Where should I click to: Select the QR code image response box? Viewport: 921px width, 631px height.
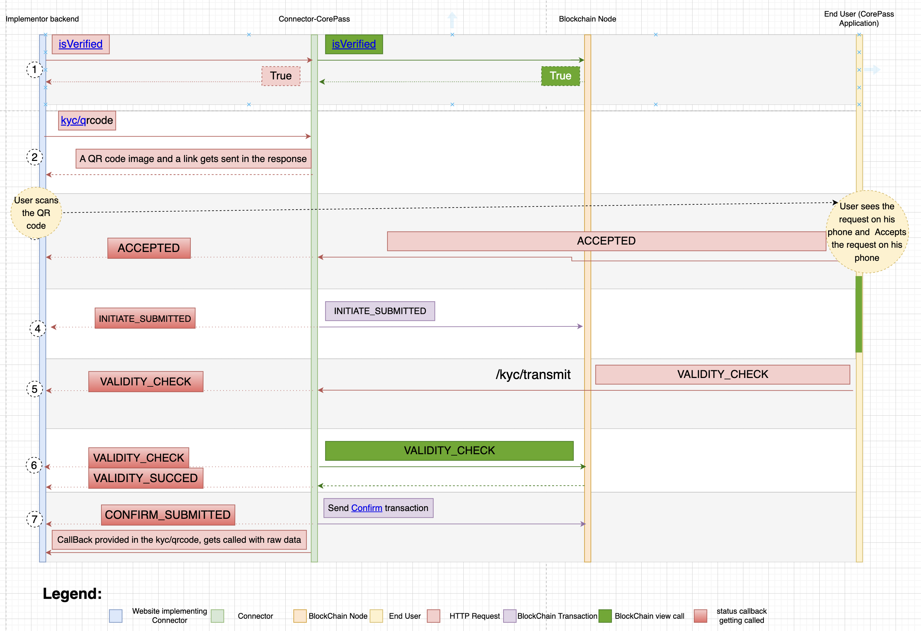pos(194,158)
